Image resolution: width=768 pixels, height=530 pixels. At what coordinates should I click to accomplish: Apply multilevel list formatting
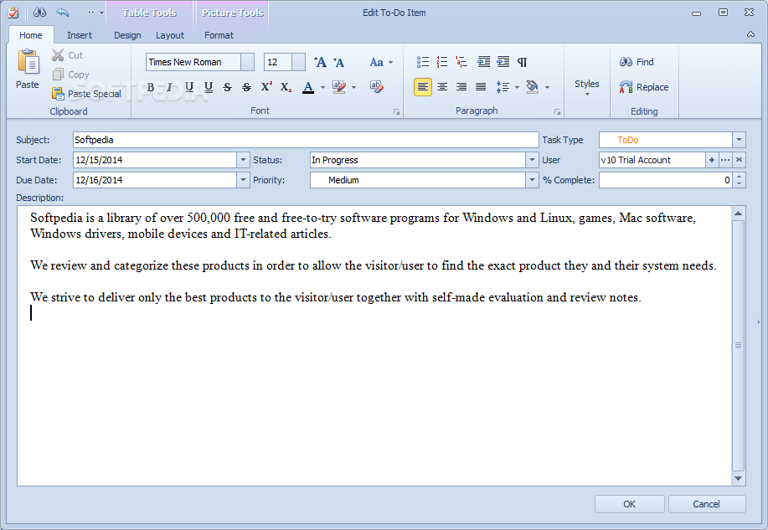(461, 62)
